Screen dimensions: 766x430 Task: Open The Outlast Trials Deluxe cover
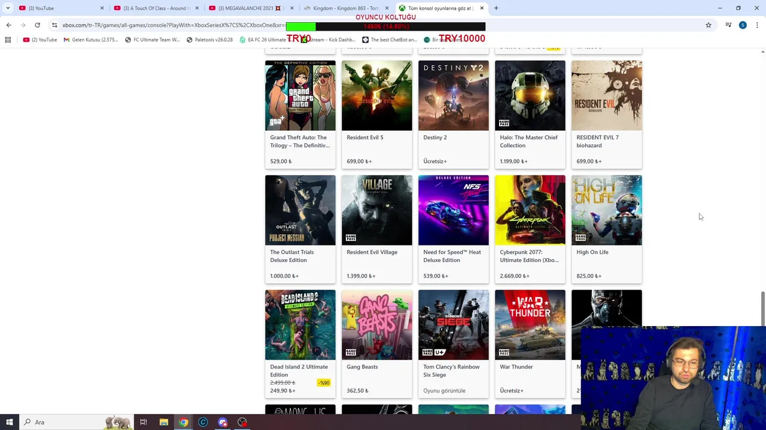point(300,210)
